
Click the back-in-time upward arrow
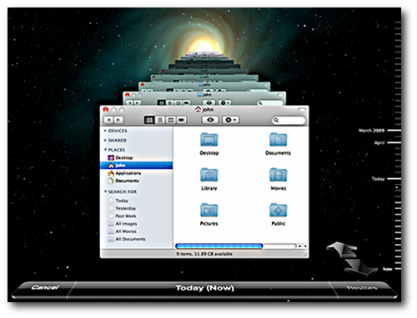[x=342, y=249]
